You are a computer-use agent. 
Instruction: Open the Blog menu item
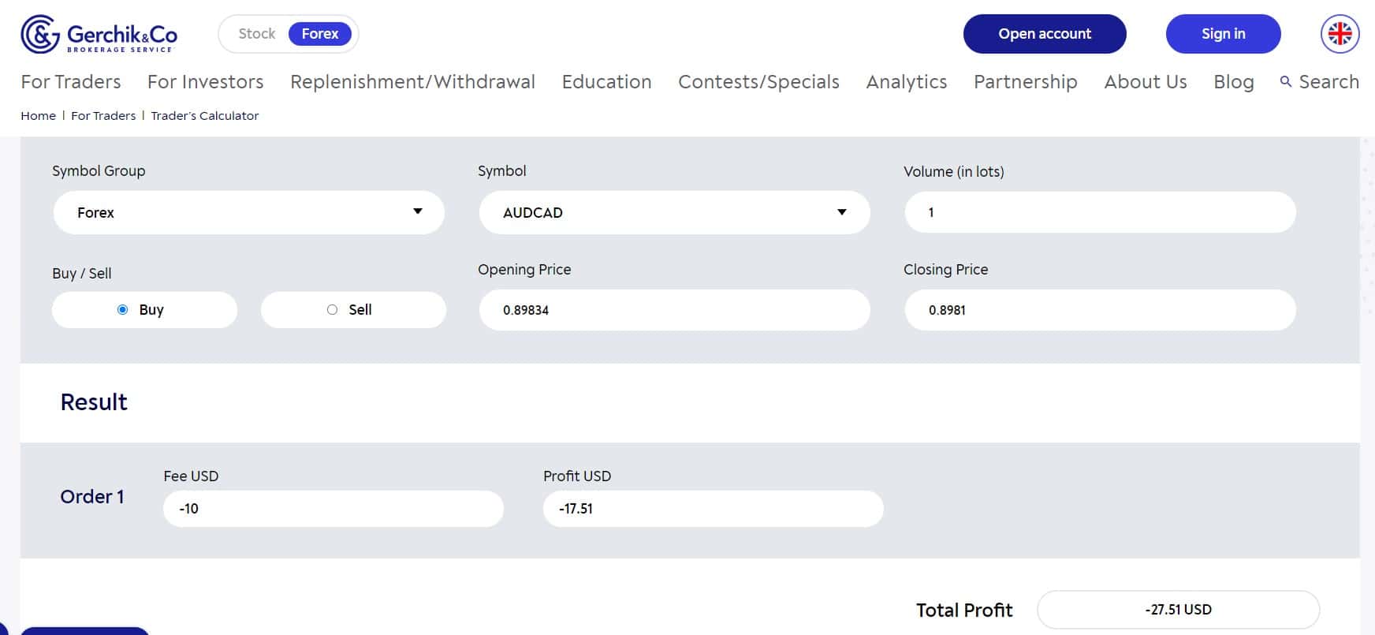tap(1234, 81)
